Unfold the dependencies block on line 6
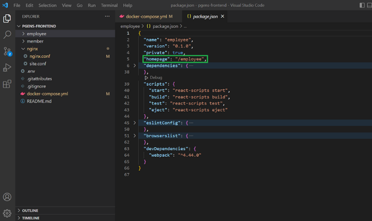This screenshot has width=372, height=221. coord(134,66)
